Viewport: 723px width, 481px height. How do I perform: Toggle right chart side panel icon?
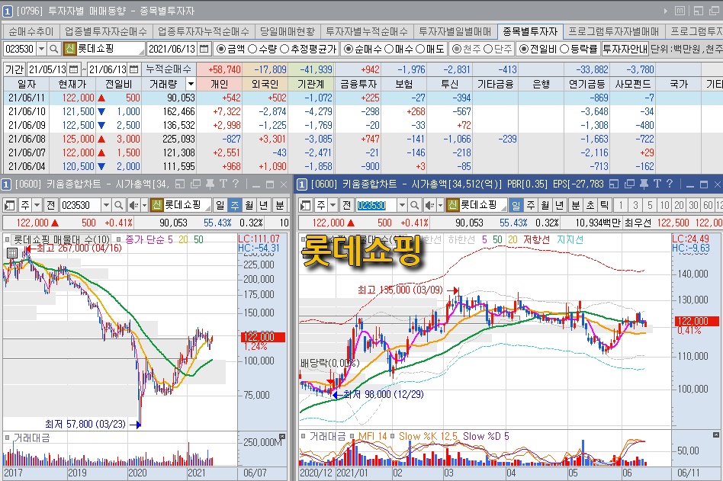(306, 205)
